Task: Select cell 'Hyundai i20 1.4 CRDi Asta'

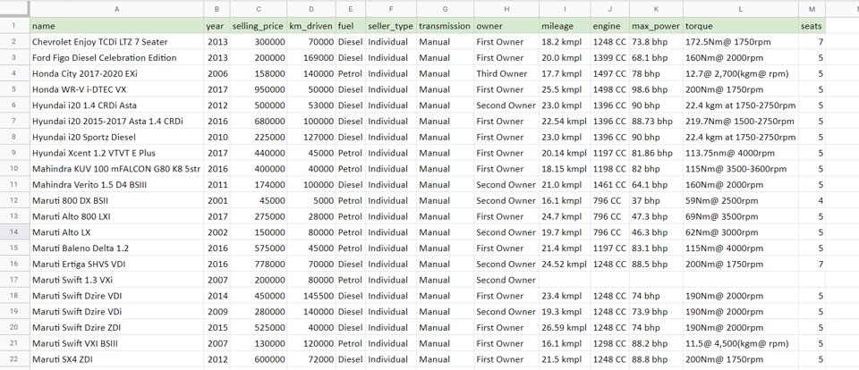Action: [116, 105]
